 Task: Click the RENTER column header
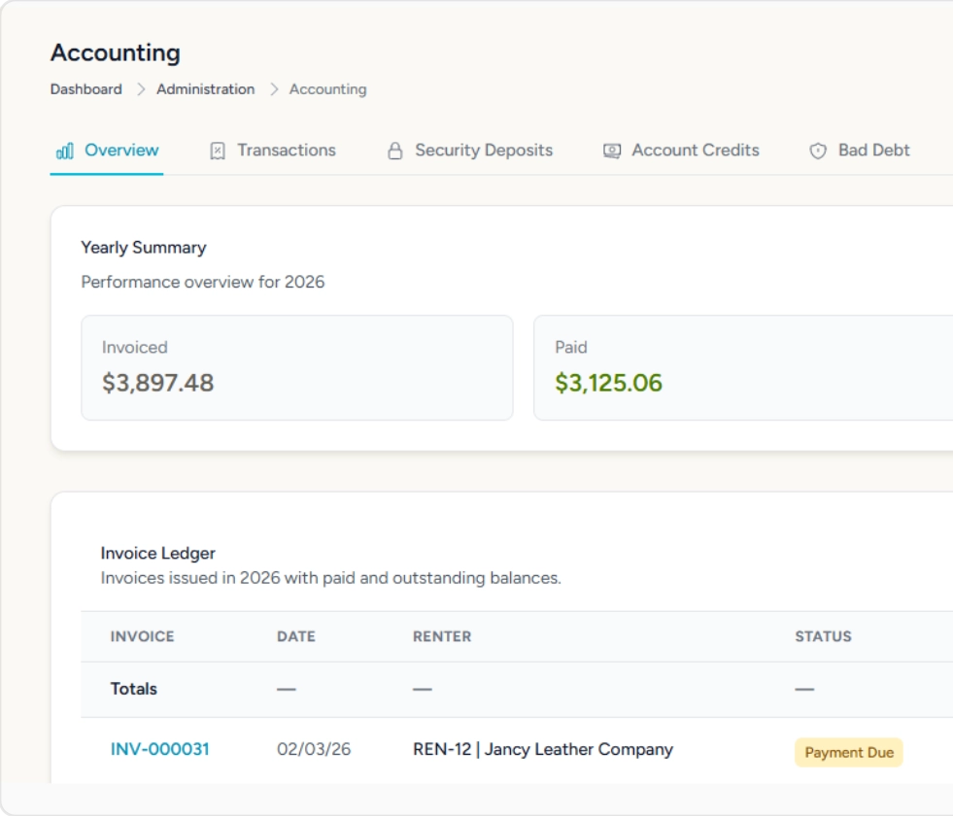click(x=442, y=636)
